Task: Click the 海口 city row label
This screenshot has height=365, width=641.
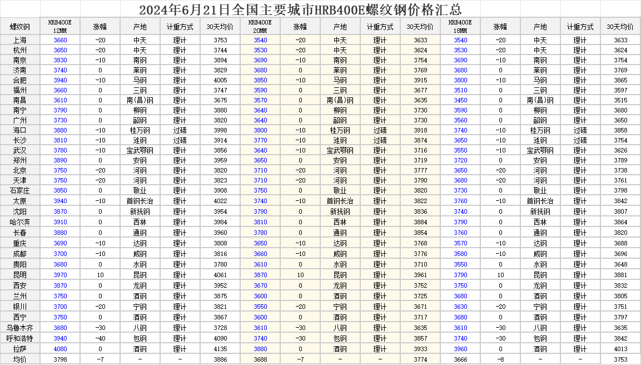Action: 20,130
